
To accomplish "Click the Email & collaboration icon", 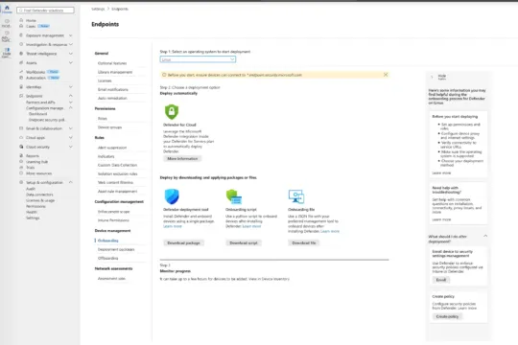I will (x=21, y=128).
